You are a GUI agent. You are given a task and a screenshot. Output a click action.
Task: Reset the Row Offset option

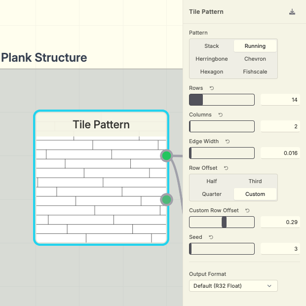[226, 168]
